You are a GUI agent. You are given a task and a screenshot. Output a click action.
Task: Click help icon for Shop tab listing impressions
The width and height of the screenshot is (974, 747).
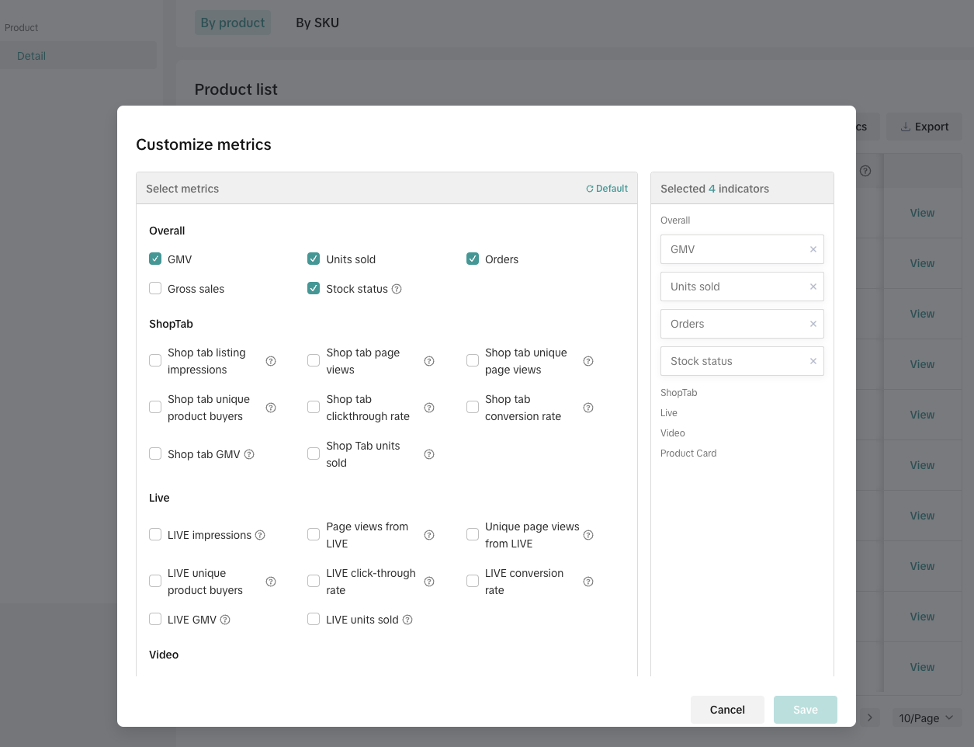tap(271, 361)
